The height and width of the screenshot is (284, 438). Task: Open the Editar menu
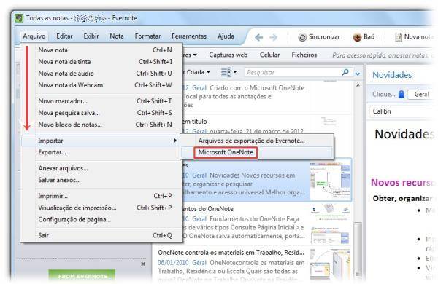point(64,36)
